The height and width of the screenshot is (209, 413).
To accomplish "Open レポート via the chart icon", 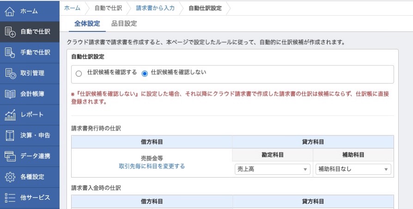I will point(10,115).
